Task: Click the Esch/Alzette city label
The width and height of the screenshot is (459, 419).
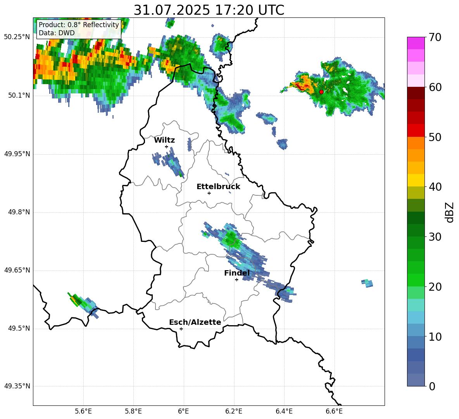Action: pyautogui.click(x=195, y=322)
